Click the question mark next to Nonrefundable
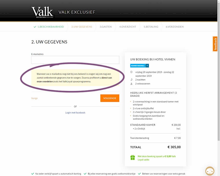This screenshot has height=176, width=220. click(147, 66)
